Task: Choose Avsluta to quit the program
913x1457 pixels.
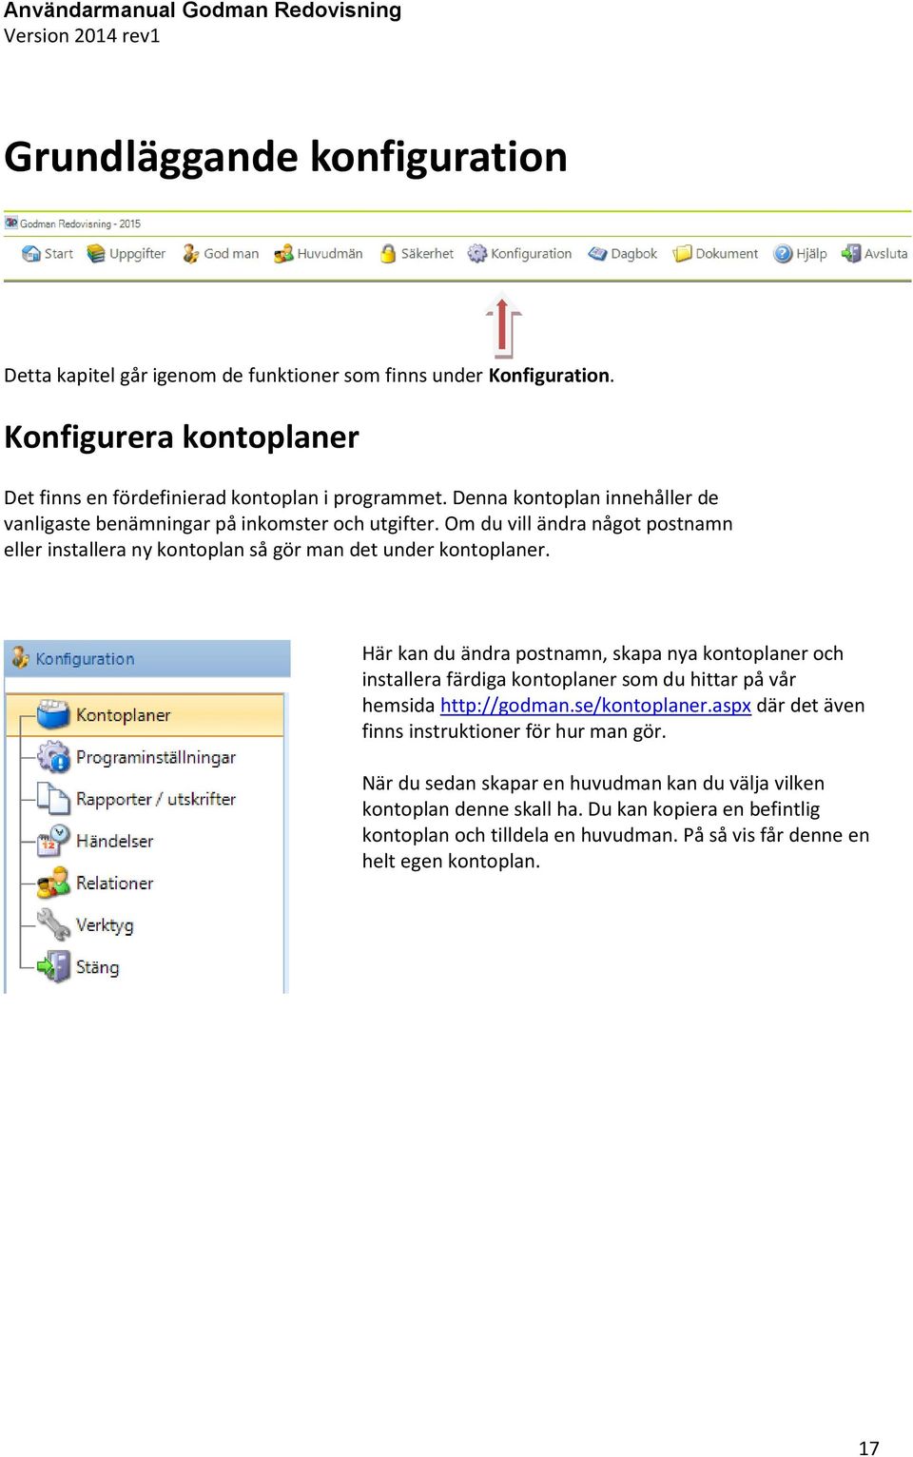Action: tap(885, 254)
